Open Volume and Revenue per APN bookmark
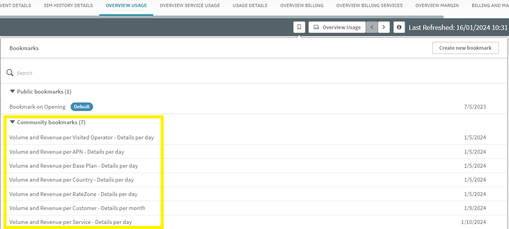This screenshot has width=509, height=229. point(67,152)
